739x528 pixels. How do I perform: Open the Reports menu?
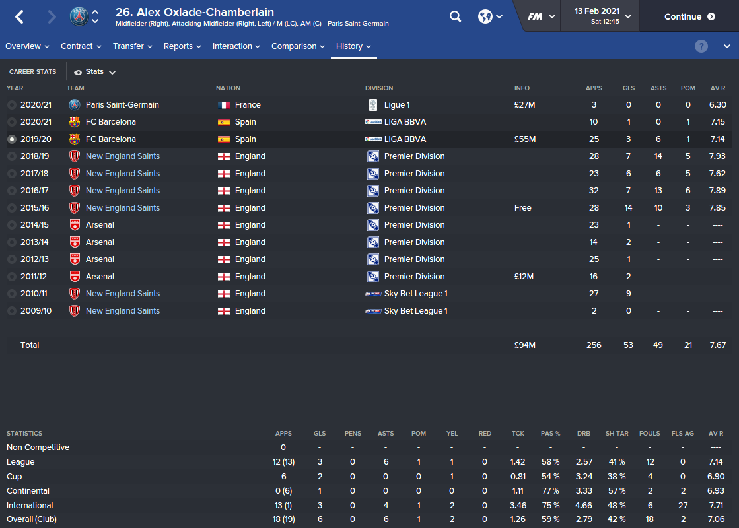click(182, 46)
